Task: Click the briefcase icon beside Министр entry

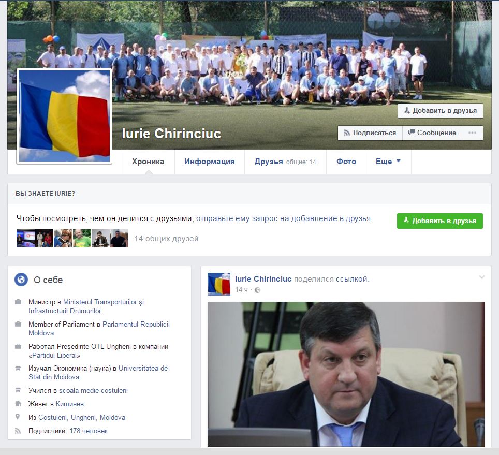Action: pos(19,302)
